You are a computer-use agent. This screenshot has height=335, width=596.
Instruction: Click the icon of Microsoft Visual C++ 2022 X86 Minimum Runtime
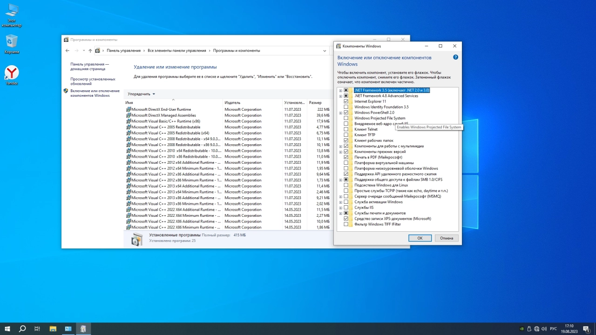(x=129, y=227)
